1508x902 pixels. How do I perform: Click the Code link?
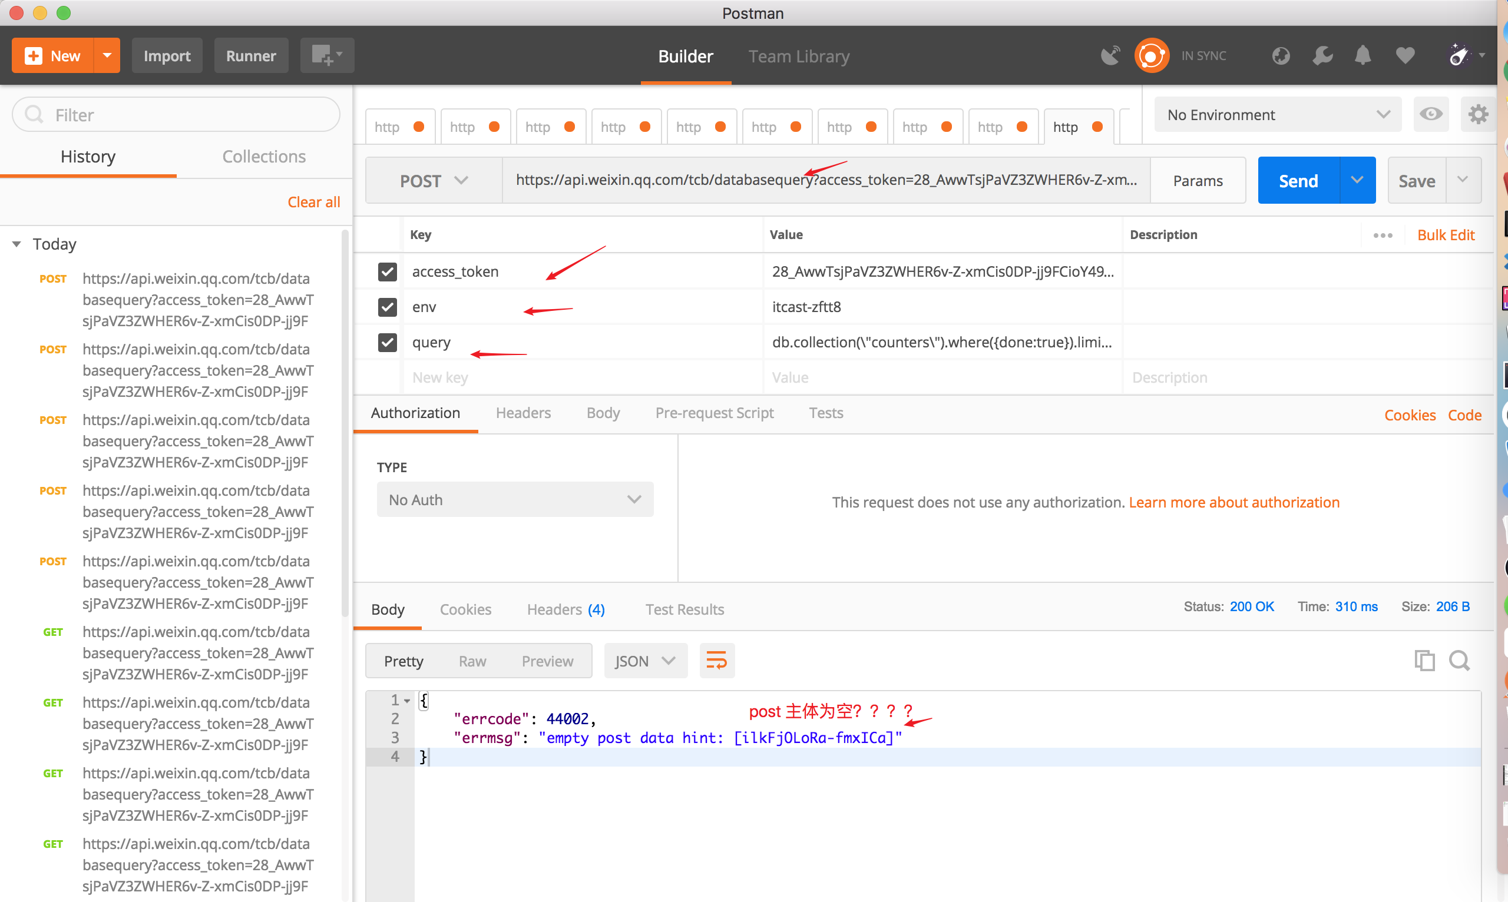tap(1465, 415)
